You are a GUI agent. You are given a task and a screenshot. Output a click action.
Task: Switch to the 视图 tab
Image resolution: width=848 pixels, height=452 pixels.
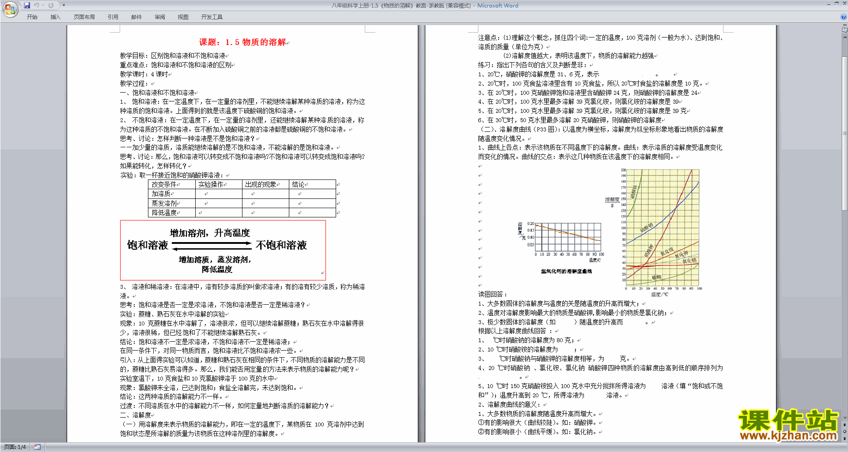[x=183, y=17]
